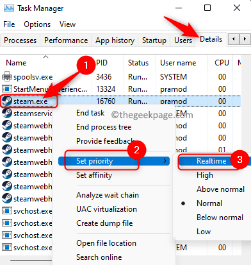The height and width of the screenshot is (265, 251).
Task: Sort by the User name column header
Action: point(178,63)
